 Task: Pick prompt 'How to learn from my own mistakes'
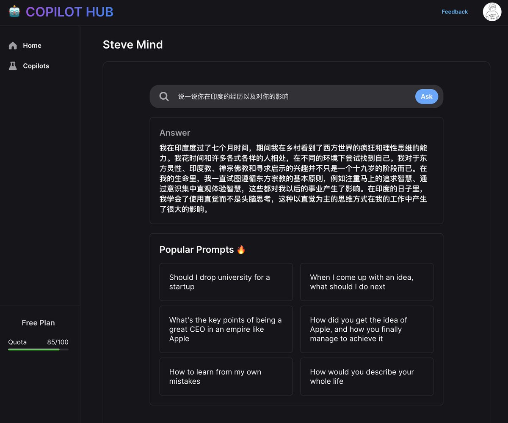[x=226, y=377]
